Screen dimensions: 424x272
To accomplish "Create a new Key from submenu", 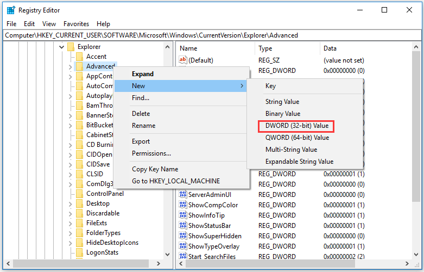I will tap(305, 86).
